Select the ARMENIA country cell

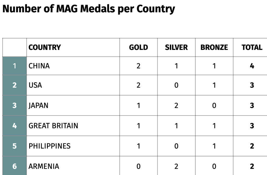click(44, 166)
